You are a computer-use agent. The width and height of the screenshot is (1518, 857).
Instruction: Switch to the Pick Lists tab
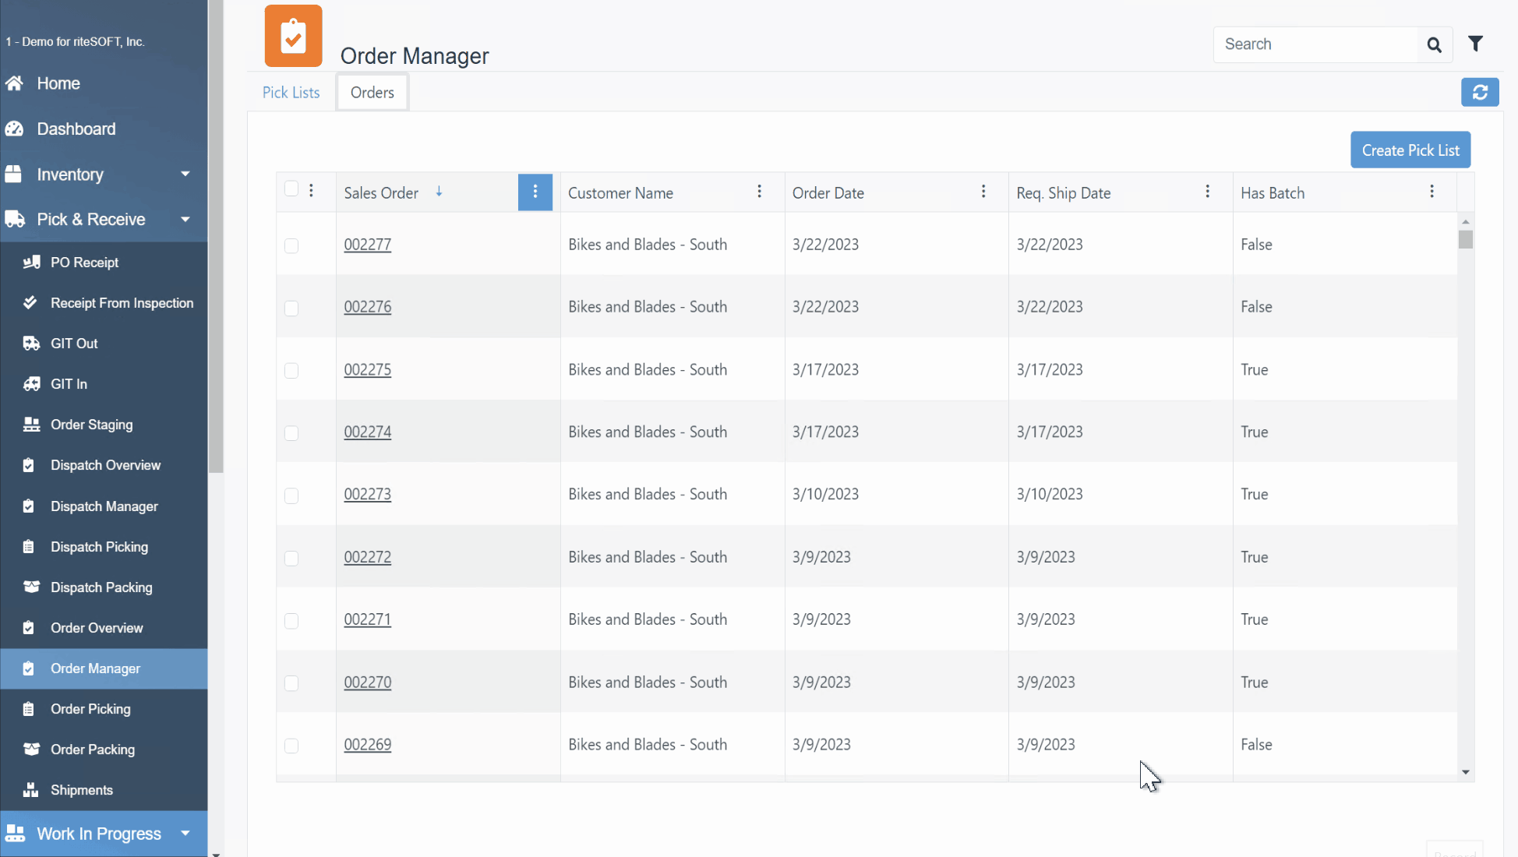click(291, 93)
